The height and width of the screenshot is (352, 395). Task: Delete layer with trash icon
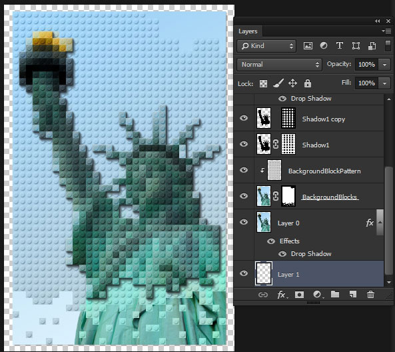pos(370,294)
